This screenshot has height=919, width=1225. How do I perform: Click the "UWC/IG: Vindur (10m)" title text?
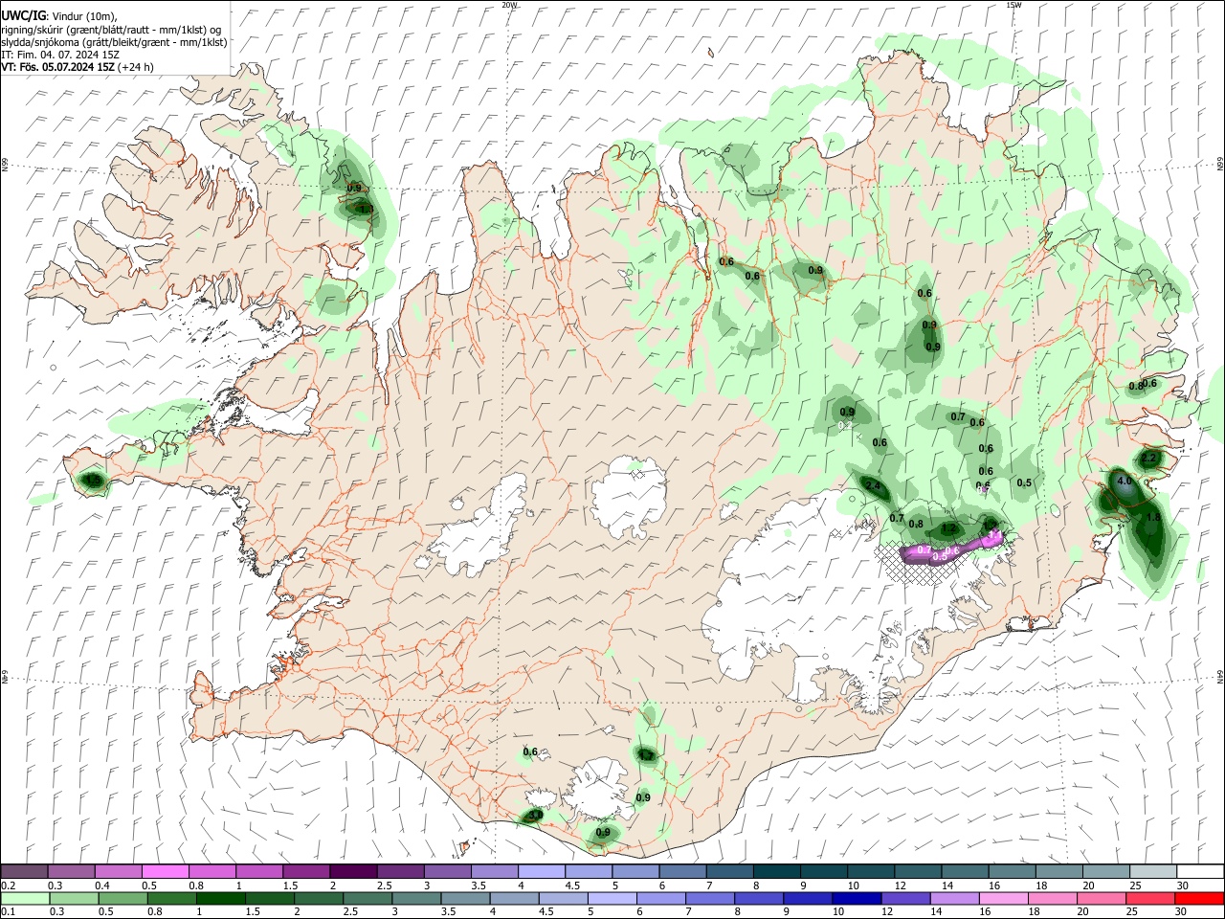58,15
